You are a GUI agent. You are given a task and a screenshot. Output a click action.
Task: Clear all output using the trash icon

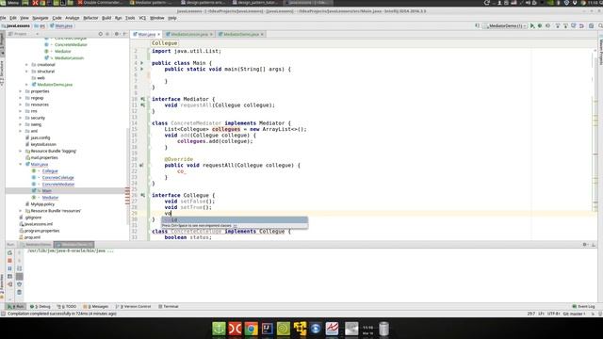click(19, 292)
